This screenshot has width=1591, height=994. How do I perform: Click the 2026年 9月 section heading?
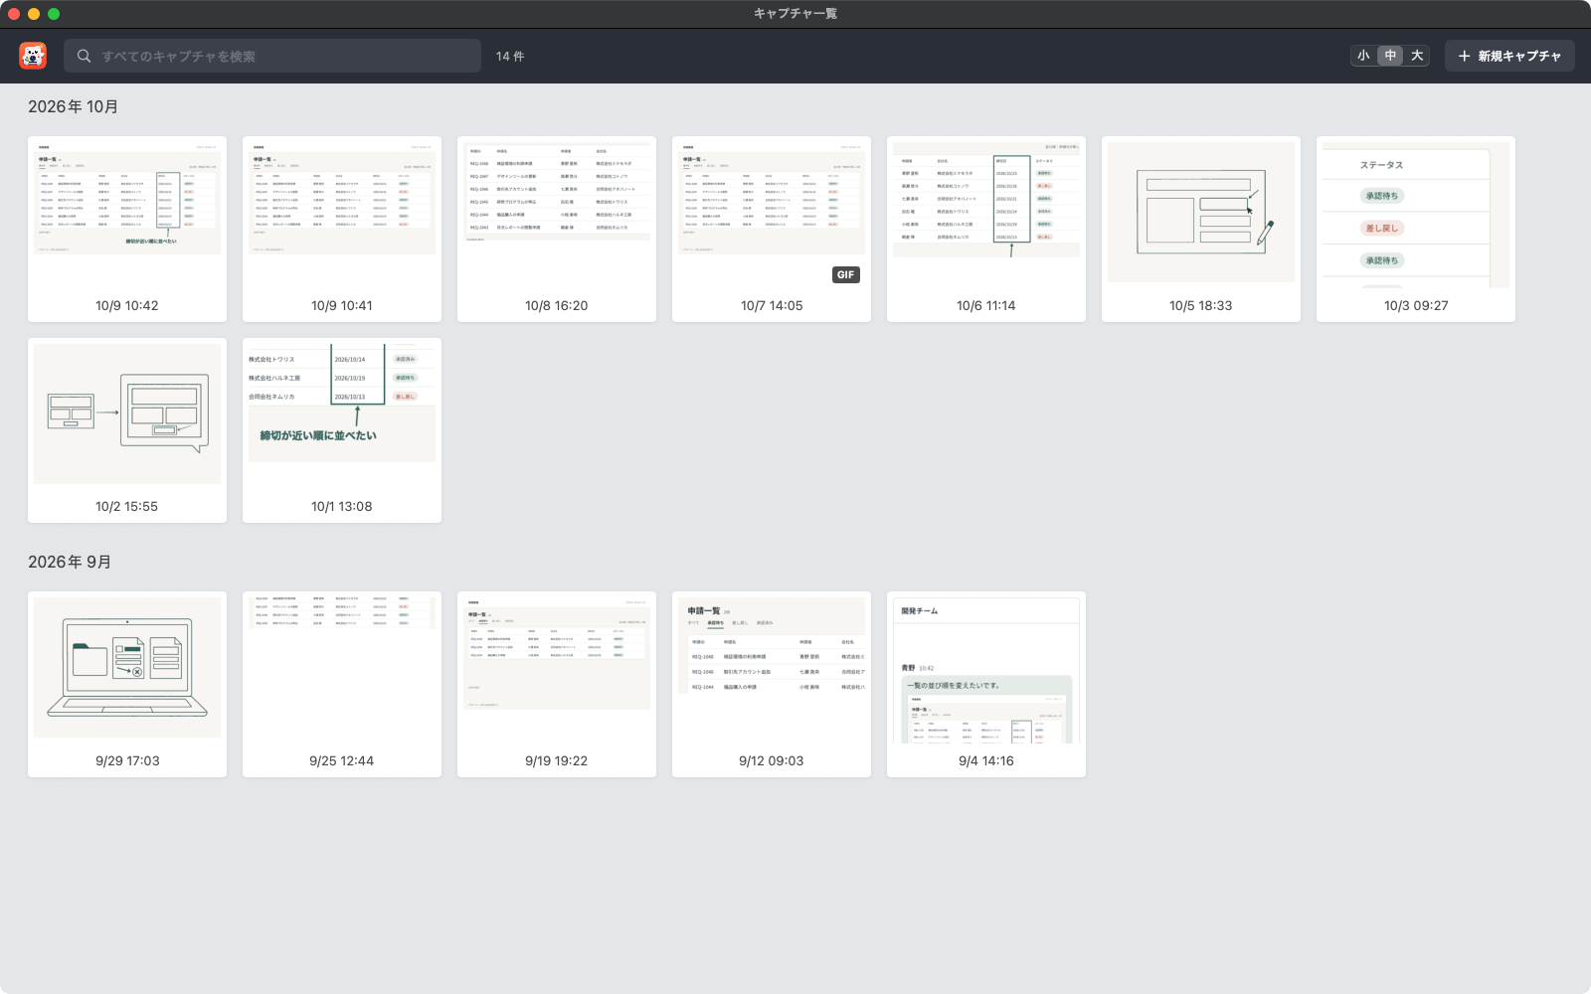[x=70, y=562]
